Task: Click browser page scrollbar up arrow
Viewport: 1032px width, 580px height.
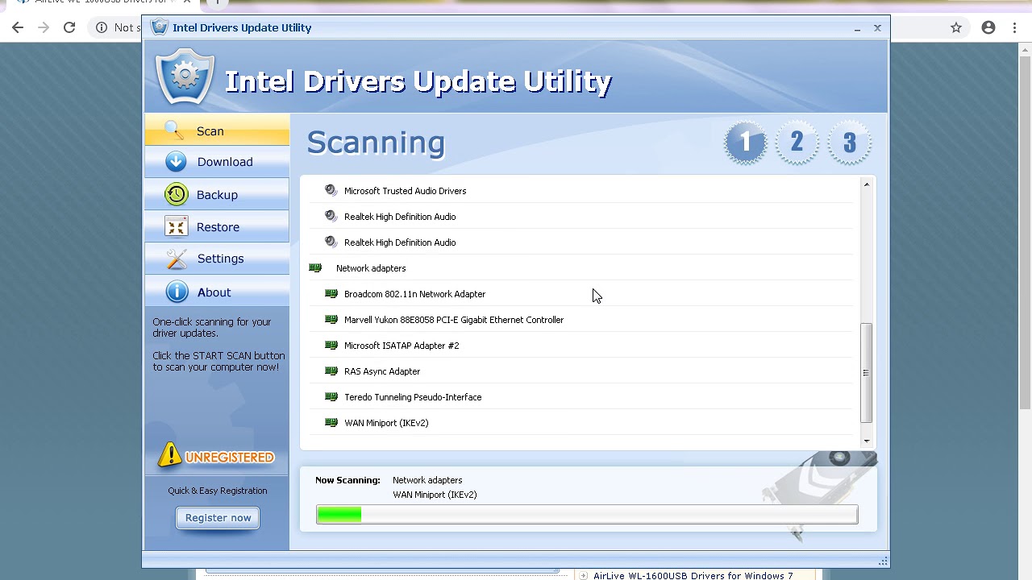Action: pos(1025,49)
